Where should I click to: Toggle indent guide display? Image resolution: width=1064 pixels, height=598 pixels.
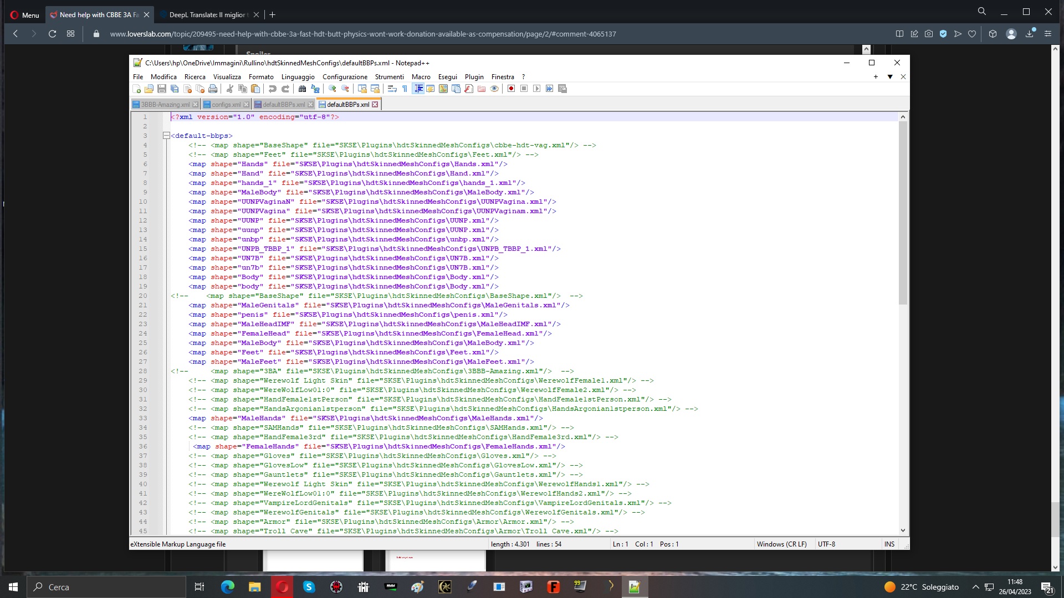418,89
